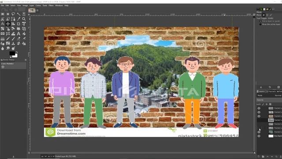Select the Ellipse Select tool

(x=8, y=14)
